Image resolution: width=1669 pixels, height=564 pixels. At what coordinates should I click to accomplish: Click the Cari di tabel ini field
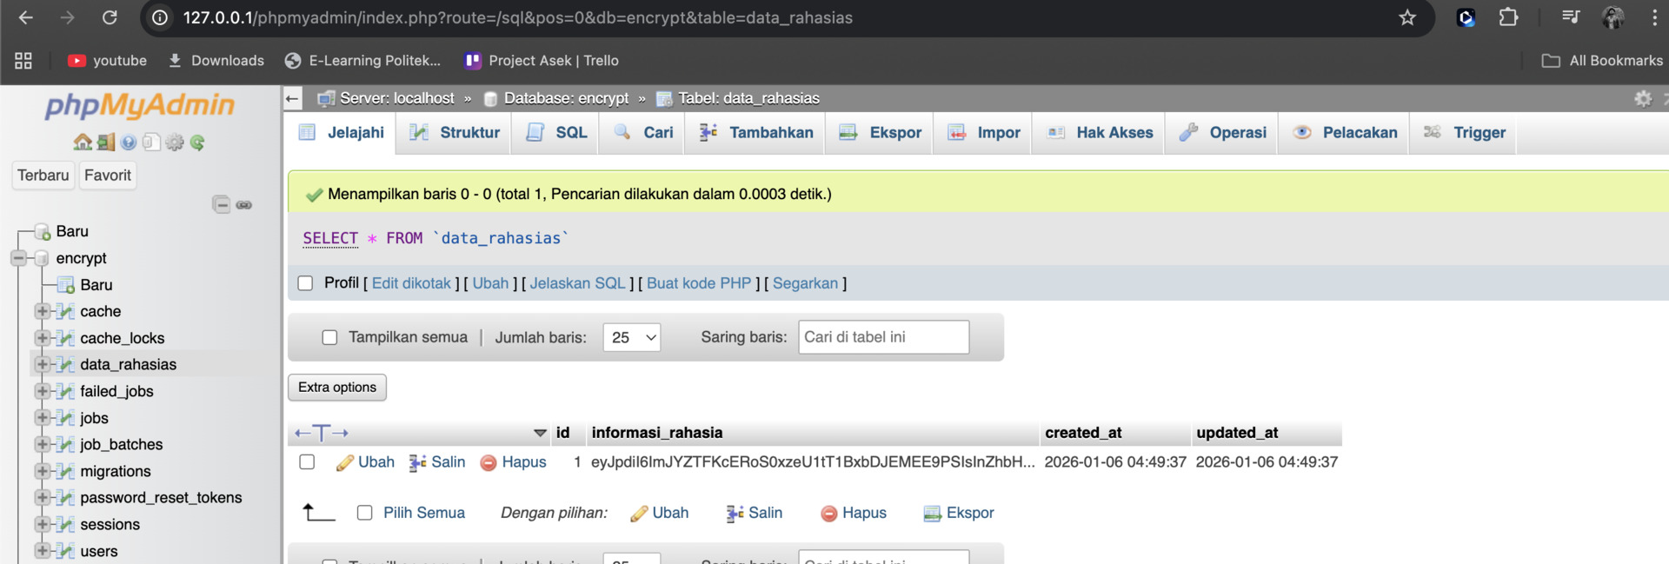(x=883, y=337)
